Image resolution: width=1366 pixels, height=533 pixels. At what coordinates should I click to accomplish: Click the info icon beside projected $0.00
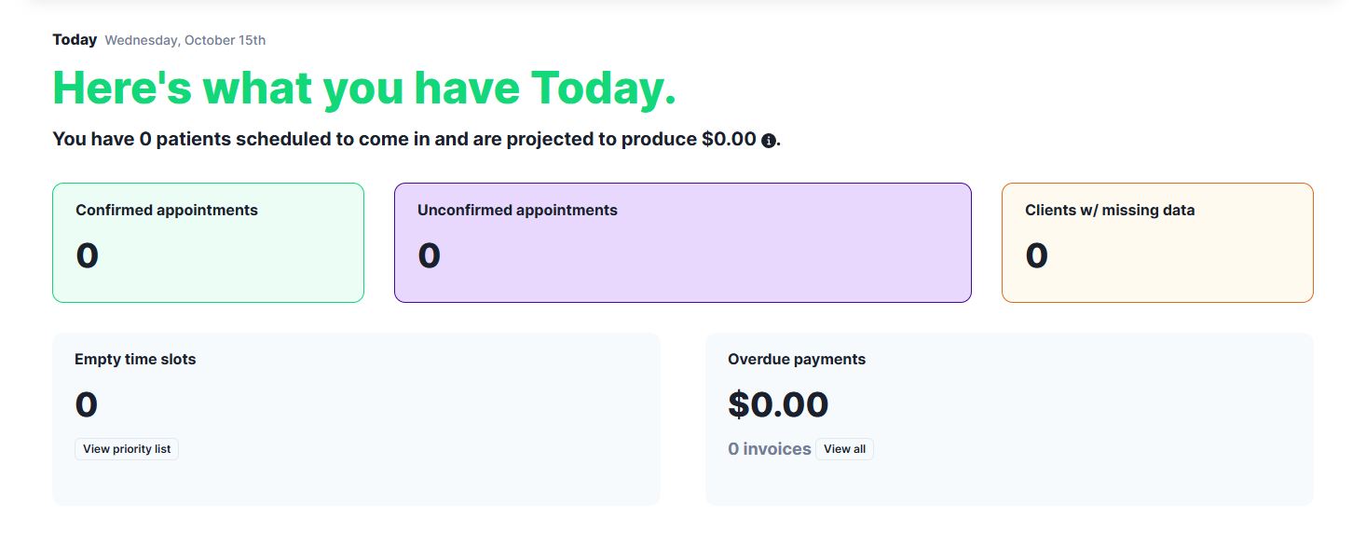click(769, 141)
